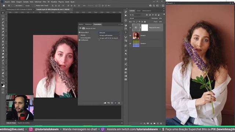235x132 pixels.
Task: Switch to the Linha do Tempo tab
Action: [11, 123]
